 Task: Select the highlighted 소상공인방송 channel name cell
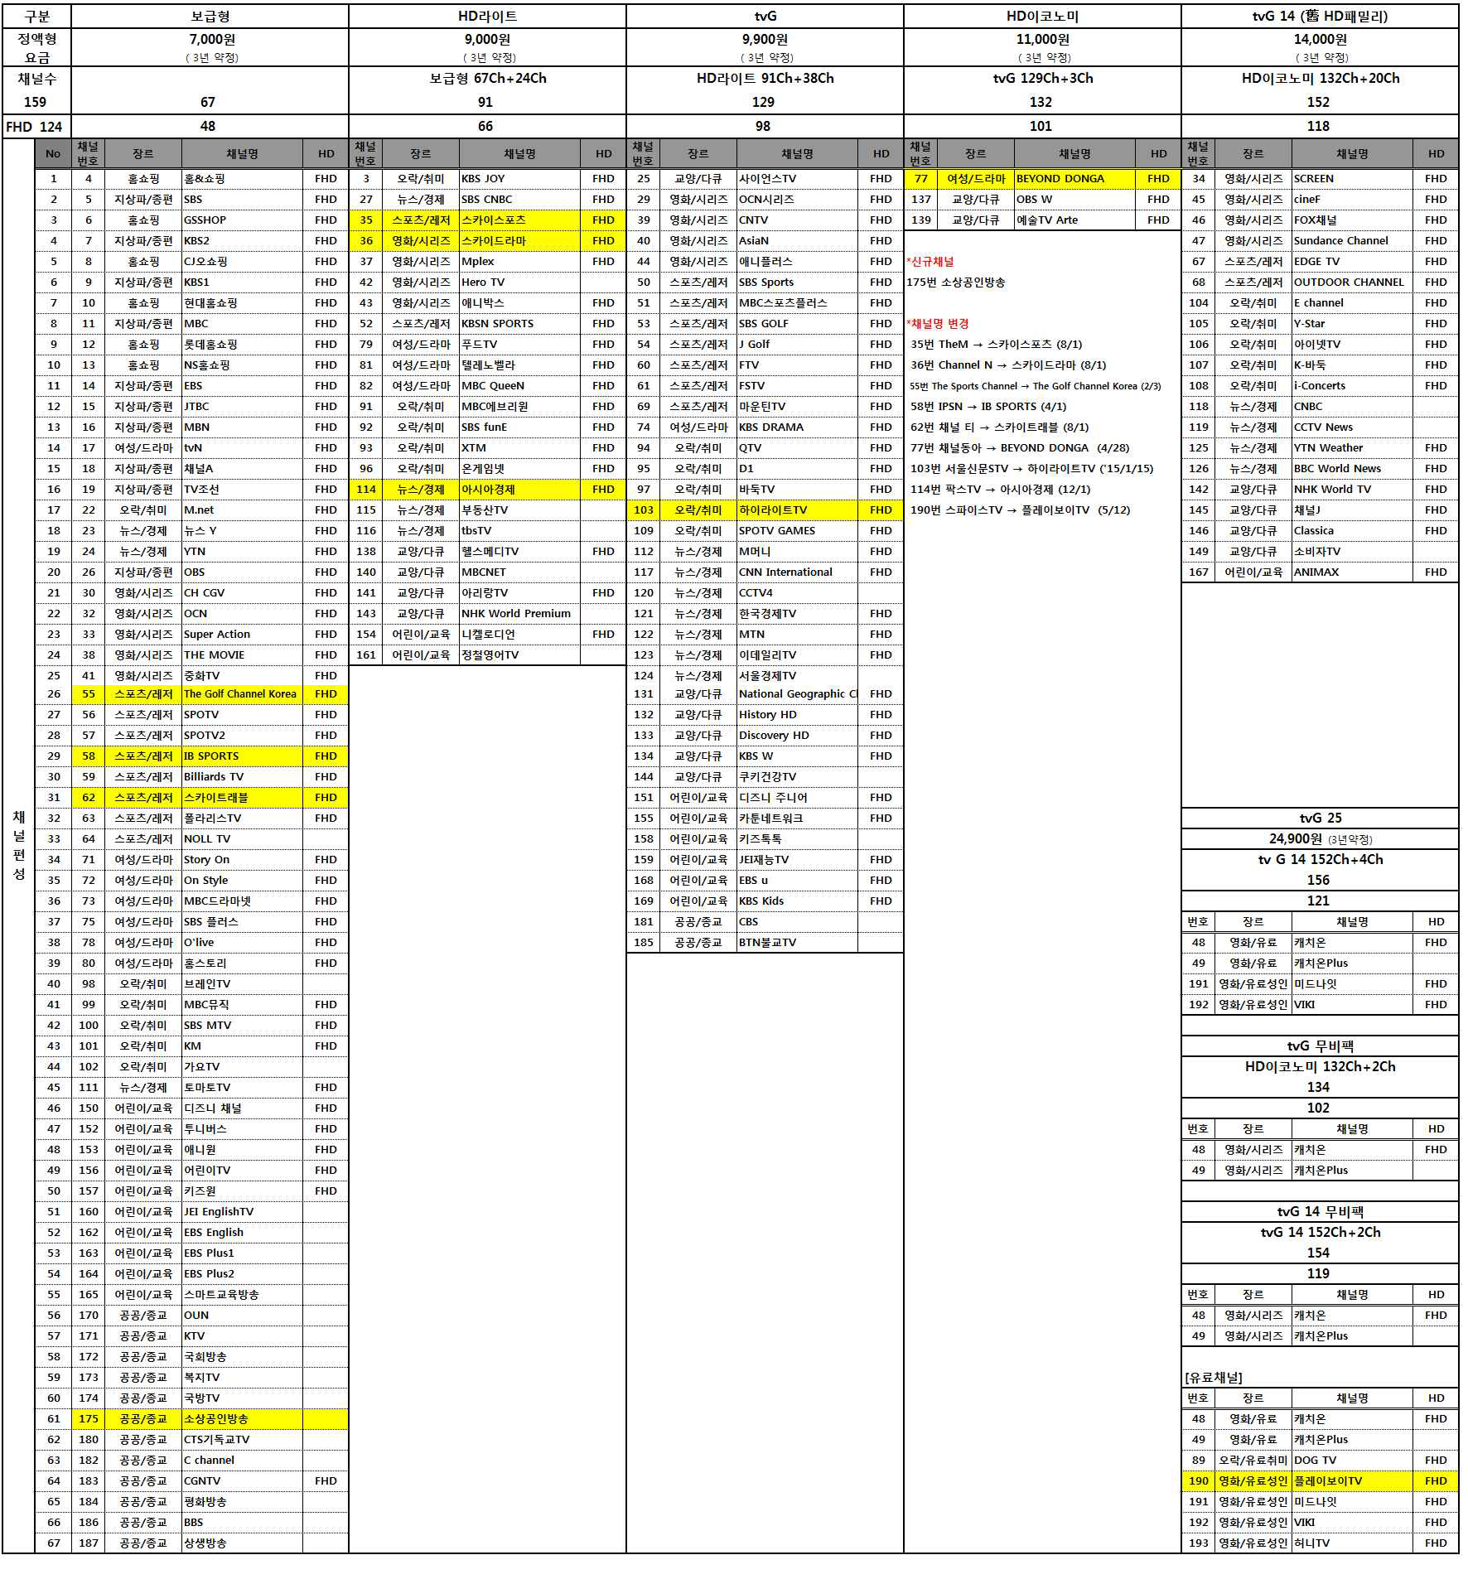241,1418
